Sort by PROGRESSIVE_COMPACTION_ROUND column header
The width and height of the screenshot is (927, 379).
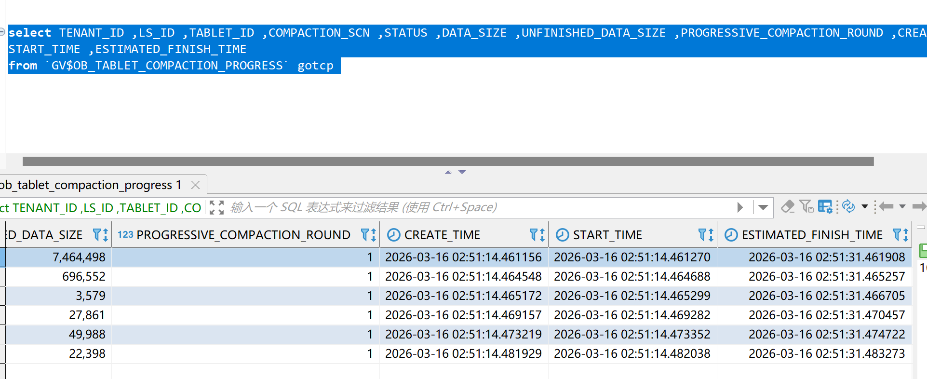point(243,235)
